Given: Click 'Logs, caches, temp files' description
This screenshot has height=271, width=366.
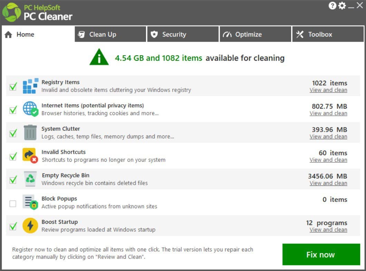Looking at the screenshot, I should click(x=108, y=137).
